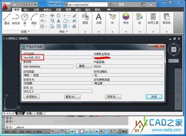Click the binoculars search icon
The image size is (186, 136).
point(110,4)
